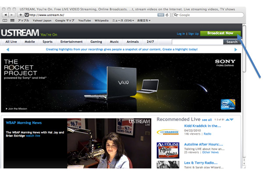The height and width of the screenshot is (175, 263).
Task: Click the Other News category link
Action: click(x=210, y=152)
